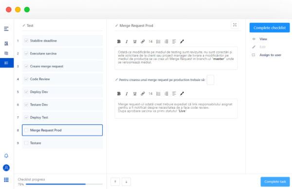
Task: Apply bullet list in first editor toolbar
Action: pos(158,41)
